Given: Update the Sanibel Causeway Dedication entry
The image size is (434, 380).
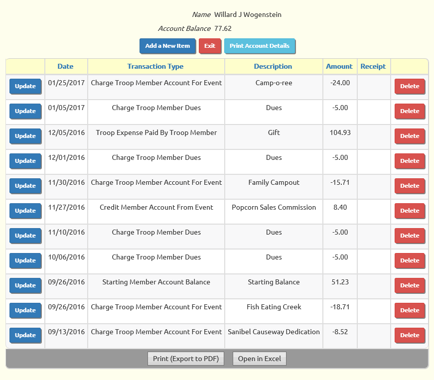Looking at the screenshot, I should pos(25,335).
